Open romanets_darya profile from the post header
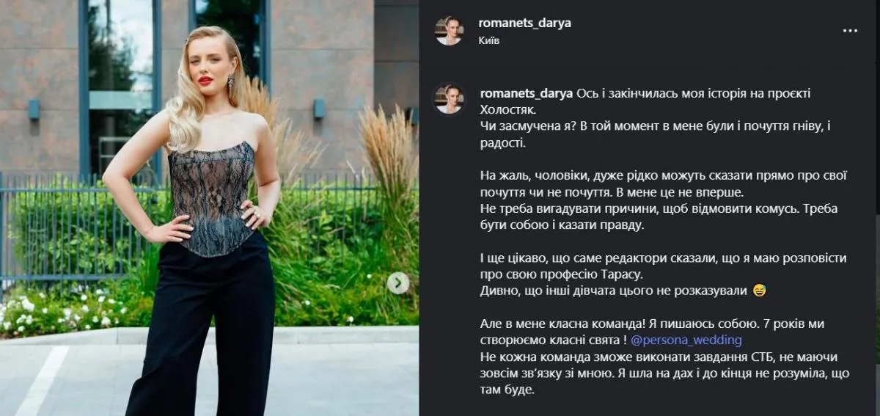Image resolution: width=880 pixels, height=416 pixels. click(524, 23)
